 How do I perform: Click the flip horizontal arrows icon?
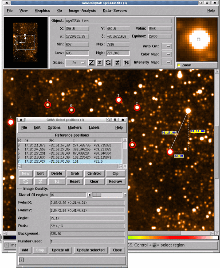(x=117, y=63)
